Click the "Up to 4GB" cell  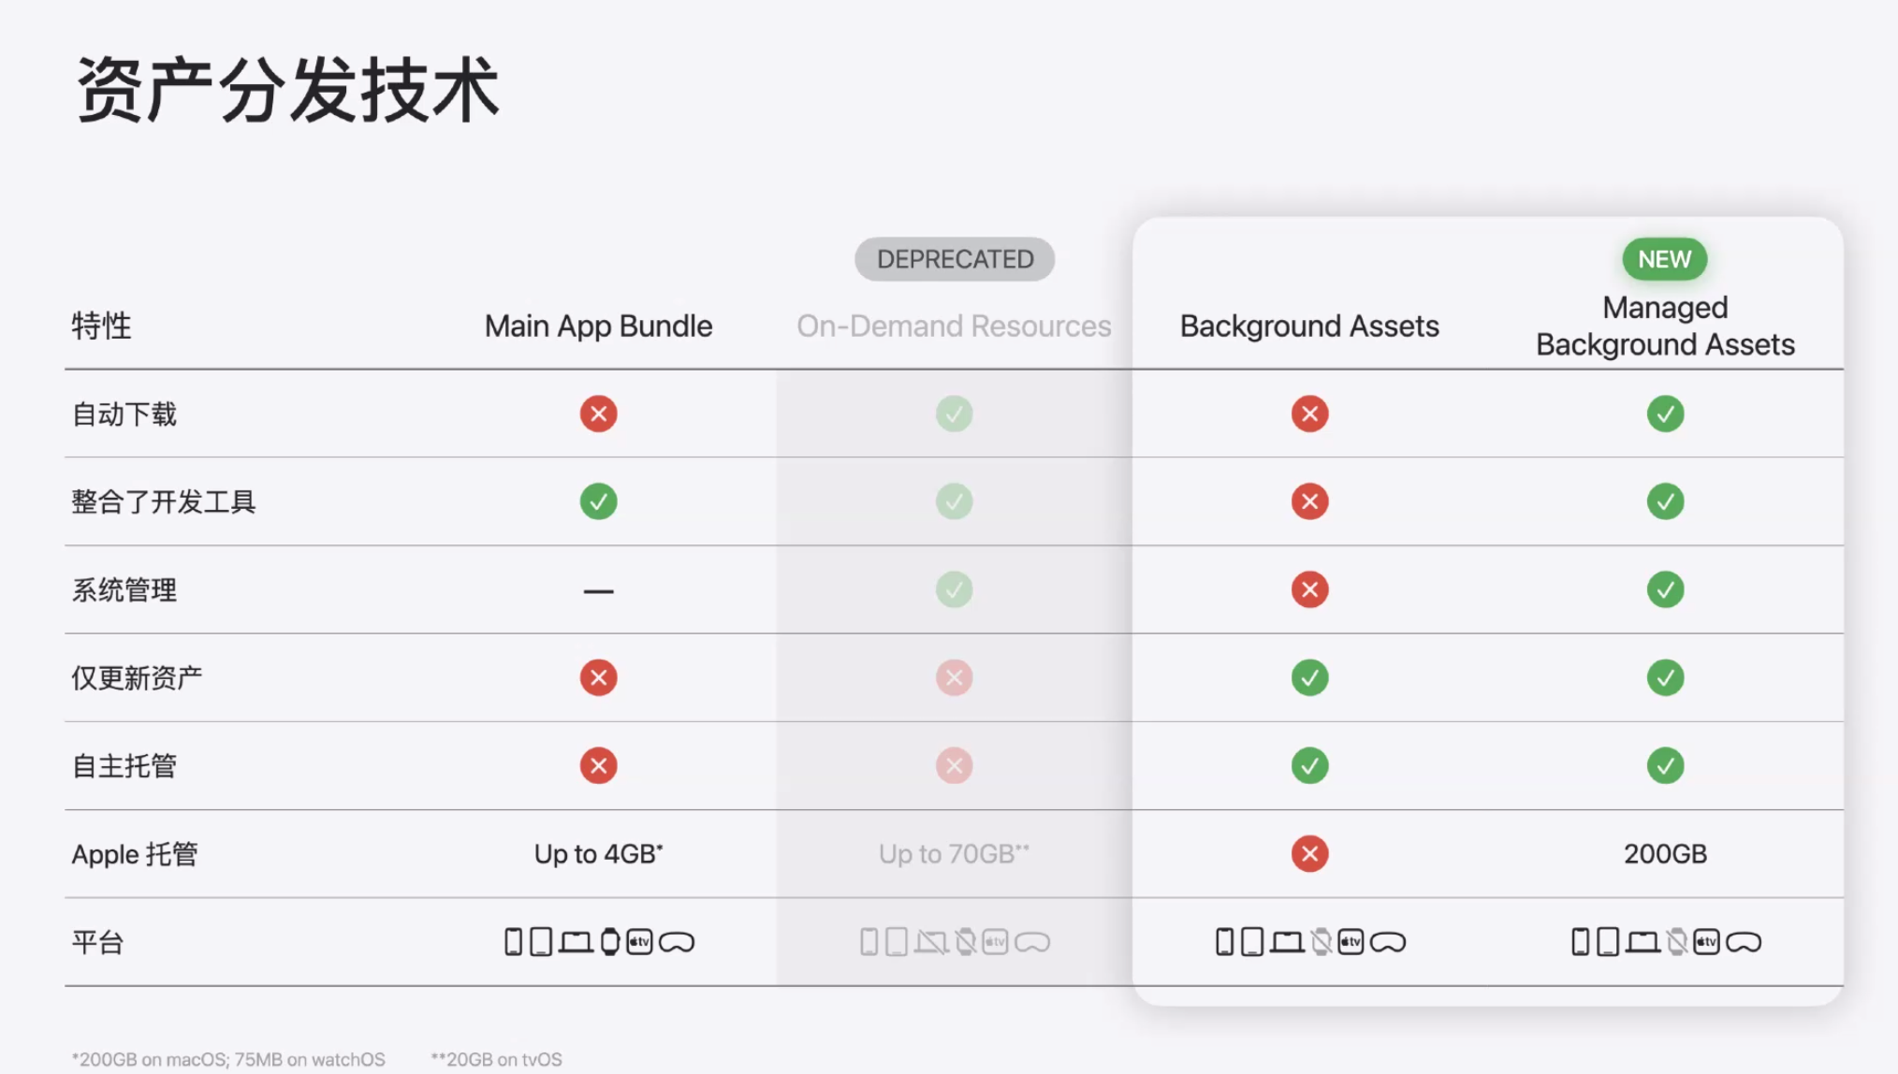(x=598, y=853)
